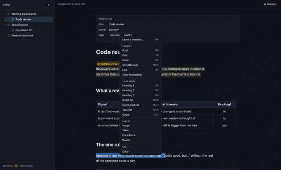The width and height of the screenshot is (281, 170).
Task: Choose Link from the Format menu
Action: click(x=140, y=70)
